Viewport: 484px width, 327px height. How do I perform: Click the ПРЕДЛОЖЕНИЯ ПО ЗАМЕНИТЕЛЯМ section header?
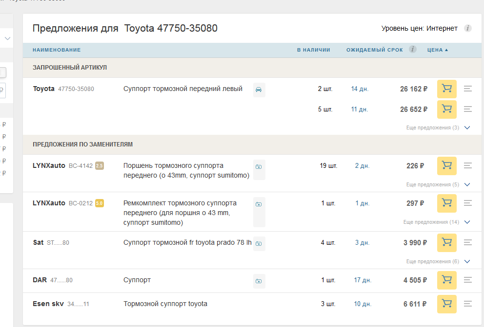click(x=83, y=145)
